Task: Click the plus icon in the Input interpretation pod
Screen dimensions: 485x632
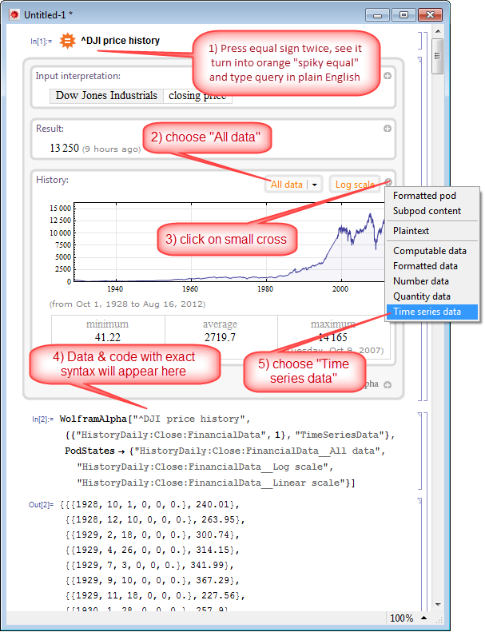Action: (388, 76)
